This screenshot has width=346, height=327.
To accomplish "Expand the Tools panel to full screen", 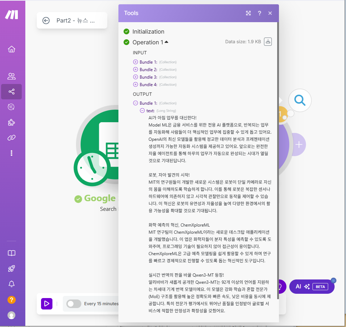I will coord(248,13).
